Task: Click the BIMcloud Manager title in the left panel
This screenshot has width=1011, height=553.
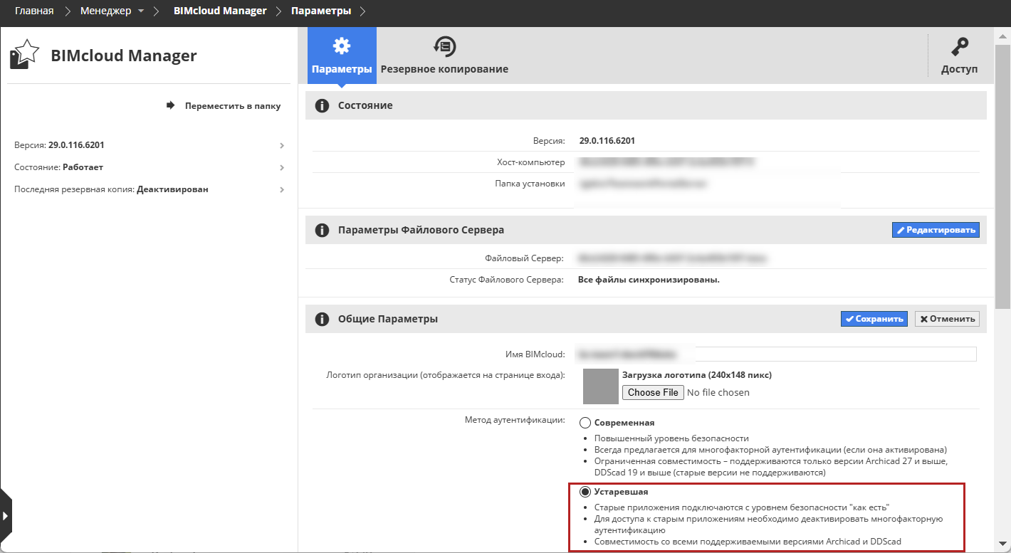Action: [x=124, y=56]
